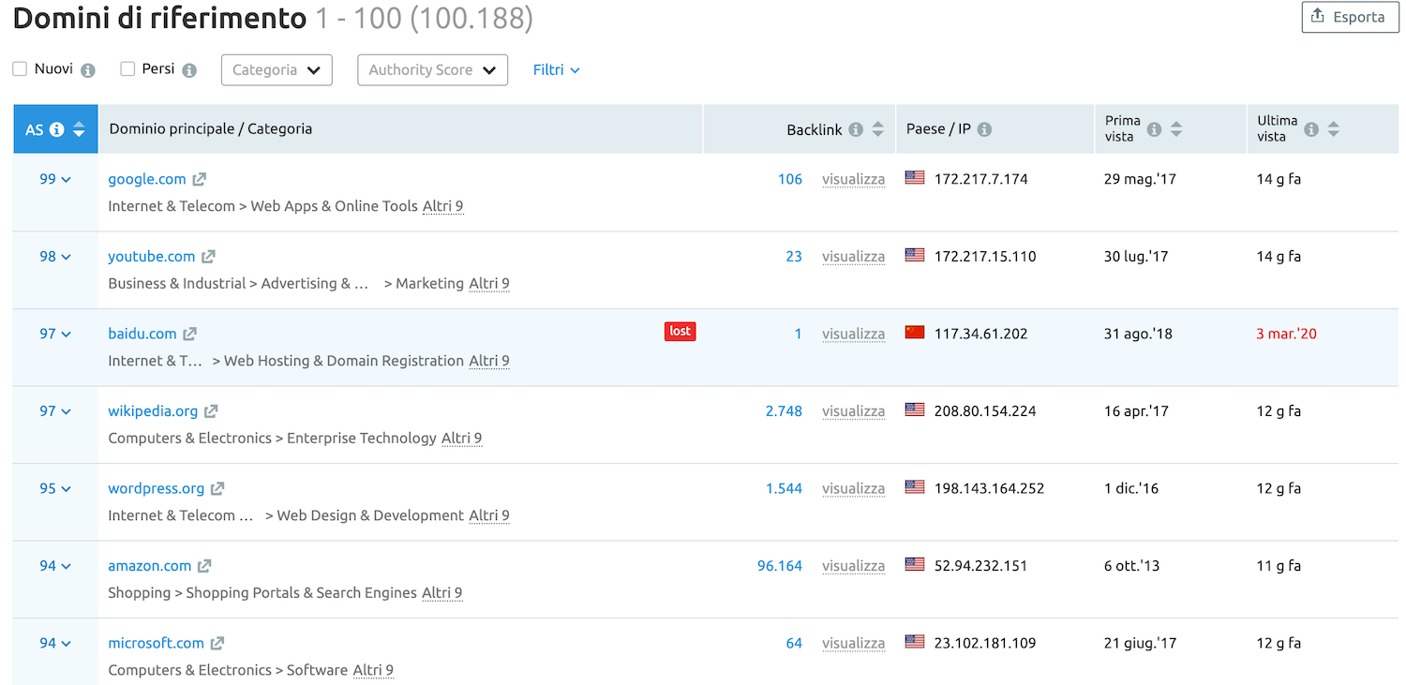Screen dimensions: 1406x685
Task: Open microsoft.com domain link
Action: pos(156,643)
